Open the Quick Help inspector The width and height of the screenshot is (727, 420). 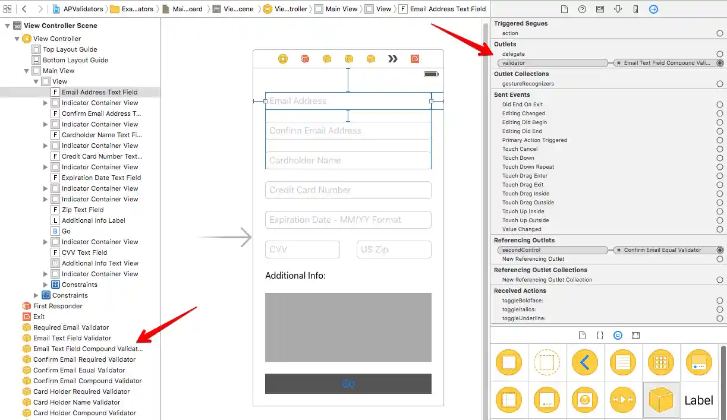pyautogui.click(x=583, y=9)
